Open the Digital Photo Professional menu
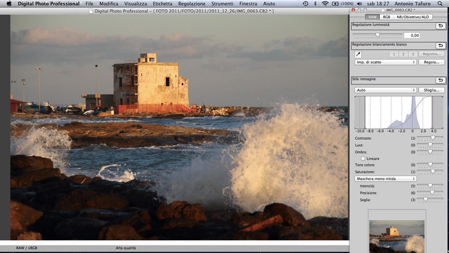The height and width of the screenshot is (253, 449). [49, 4]
